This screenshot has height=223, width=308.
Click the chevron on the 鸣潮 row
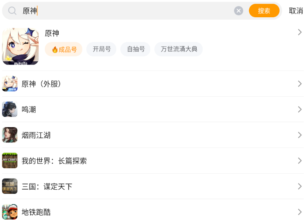[300, 109]
